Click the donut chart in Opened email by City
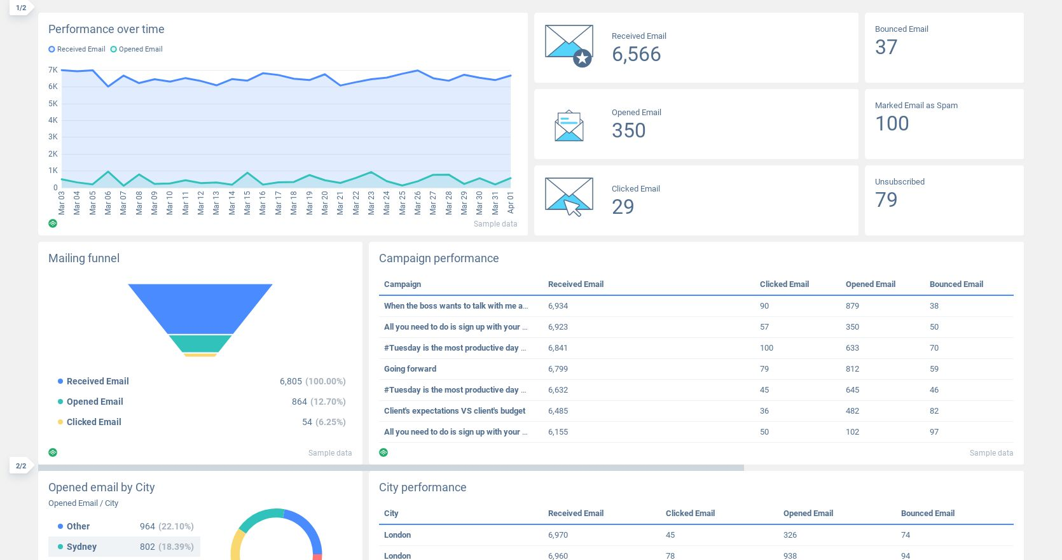The width and height of the screenshot is (1062, 560). pos(276,534)
